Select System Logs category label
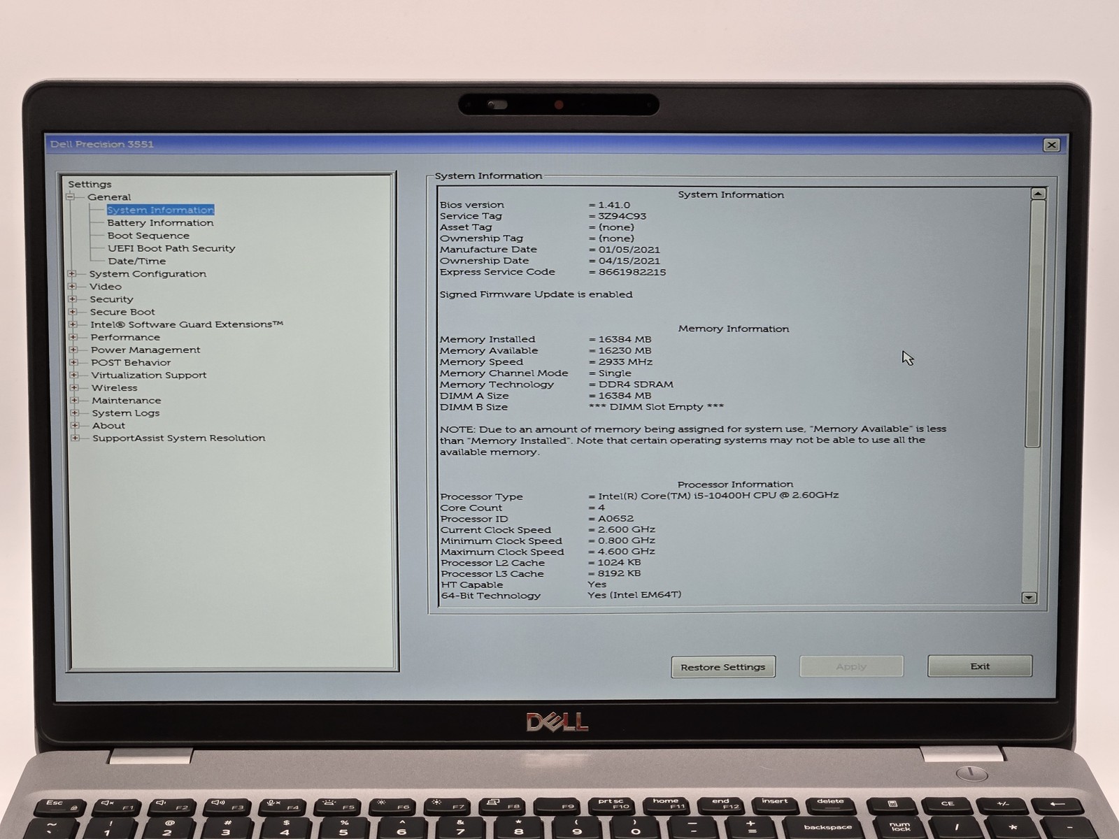The width and height of the screenshot is (1119, 839). click(x=126, y=413)
